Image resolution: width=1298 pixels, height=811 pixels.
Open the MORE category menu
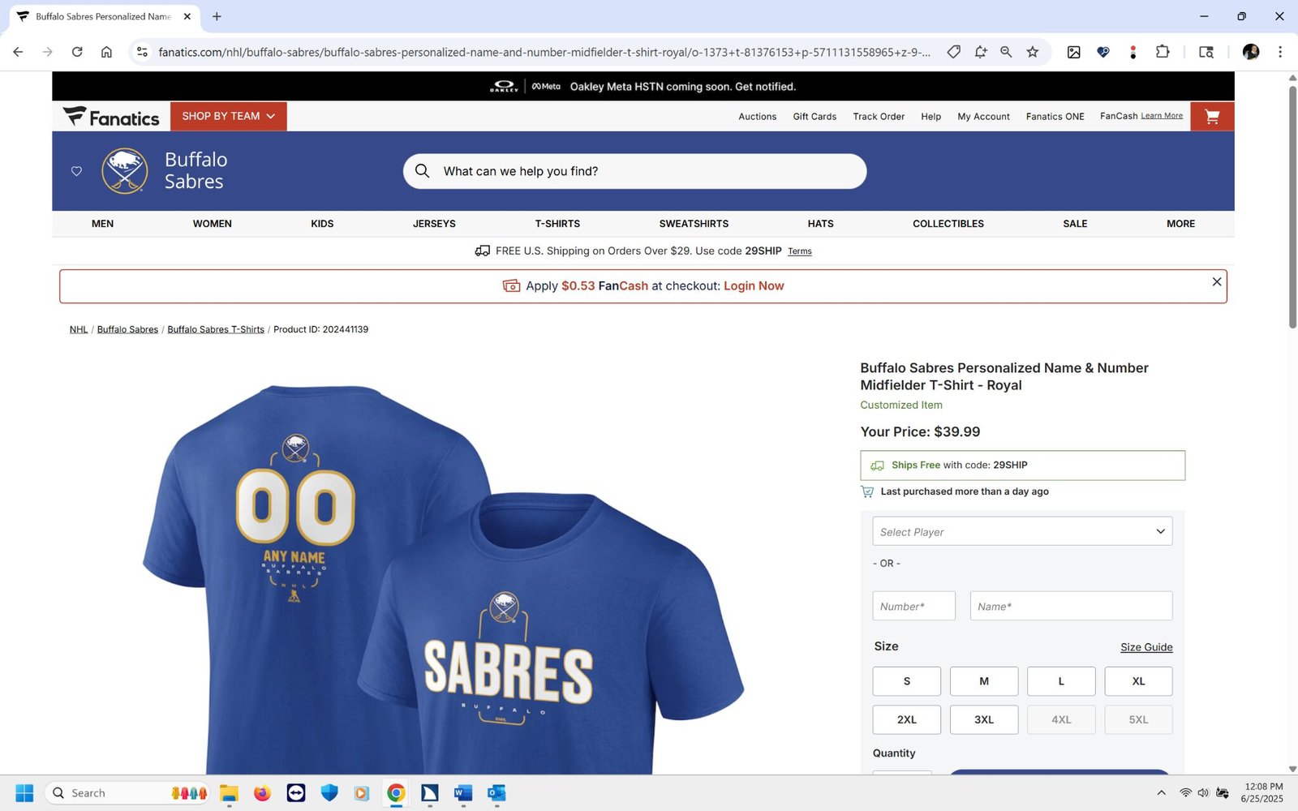click(1180, 224)
